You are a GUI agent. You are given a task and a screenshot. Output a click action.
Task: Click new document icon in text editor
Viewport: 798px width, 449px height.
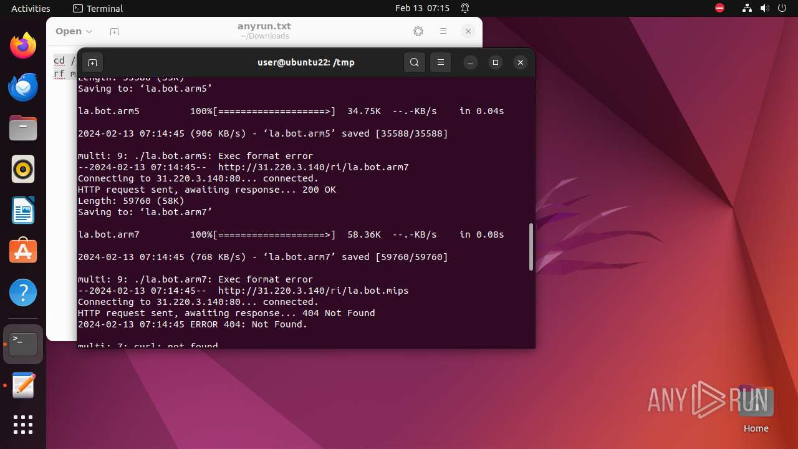(x=114, y=31)
